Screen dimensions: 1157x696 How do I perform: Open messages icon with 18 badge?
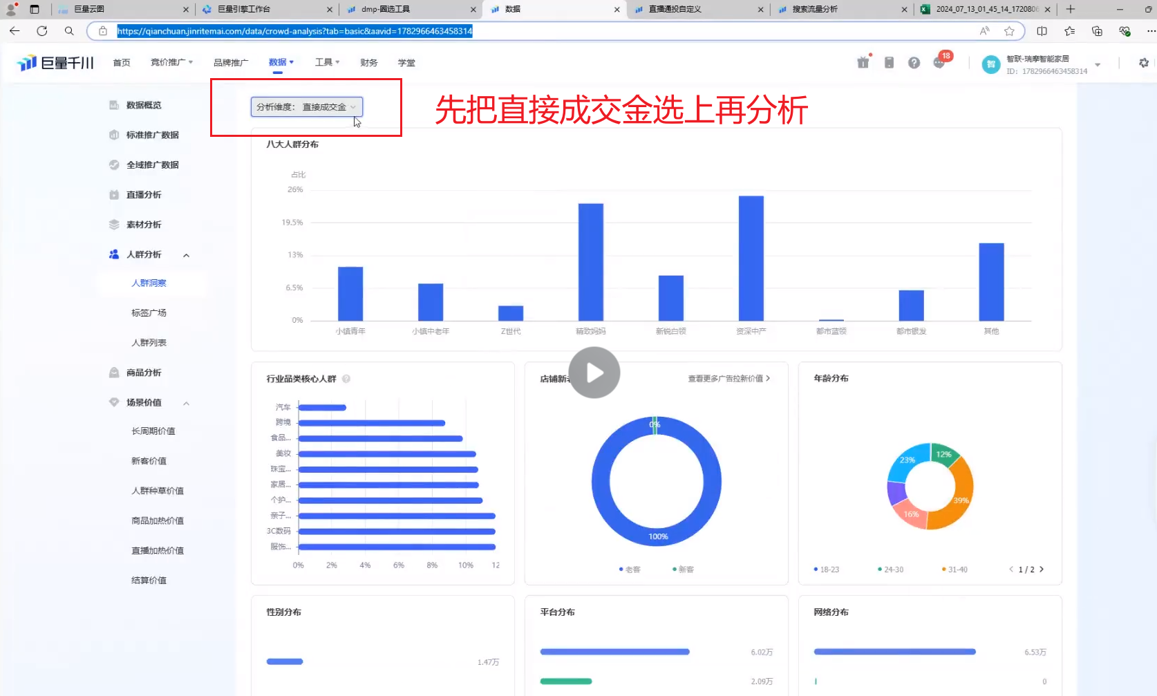[x=939, y=62]
